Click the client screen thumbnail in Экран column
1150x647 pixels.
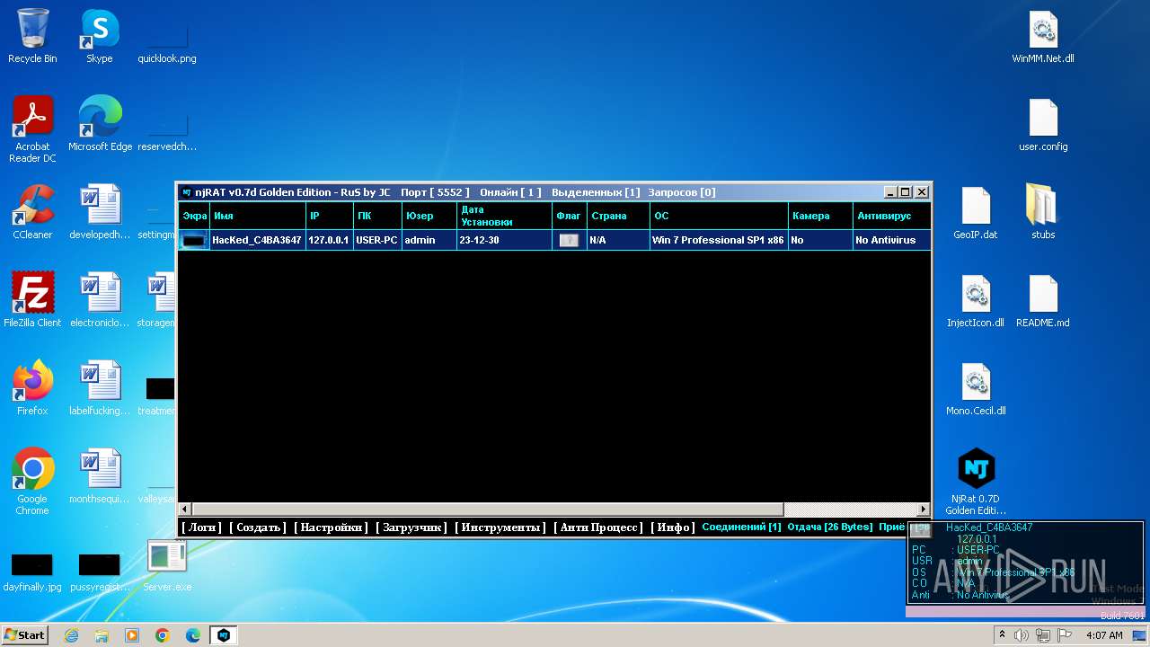[193, 240]
